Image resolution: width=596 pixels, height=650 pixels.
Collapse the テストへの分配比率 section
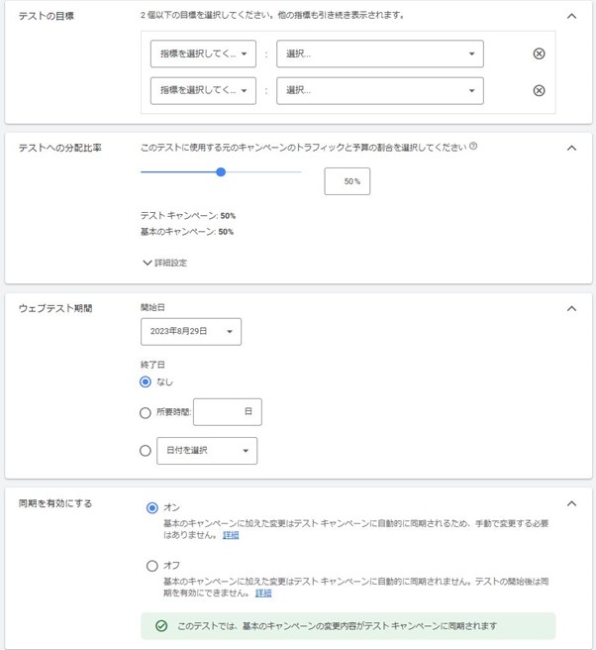571,148
